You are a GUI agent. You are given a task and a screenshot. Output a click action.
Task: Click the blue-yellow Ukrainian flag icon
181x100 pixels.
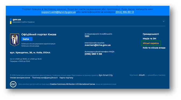point(11,21)
